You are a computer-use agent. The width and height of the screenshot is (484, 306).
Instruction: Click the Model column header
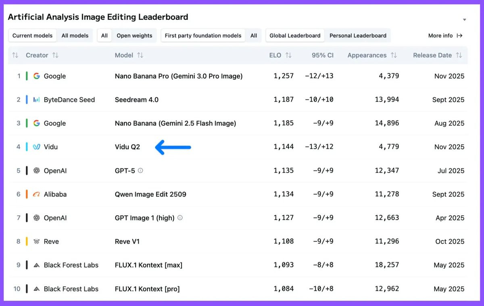pos(124,55)
